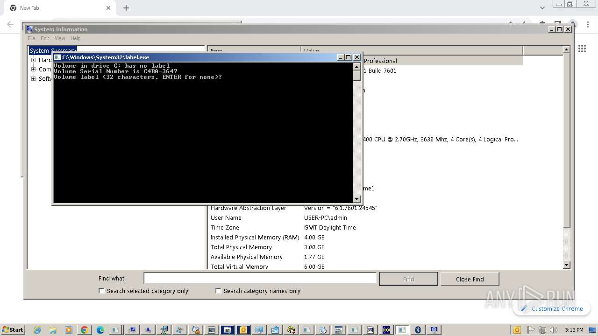Click the label.exe console scroll up arrow

point(357,67)
